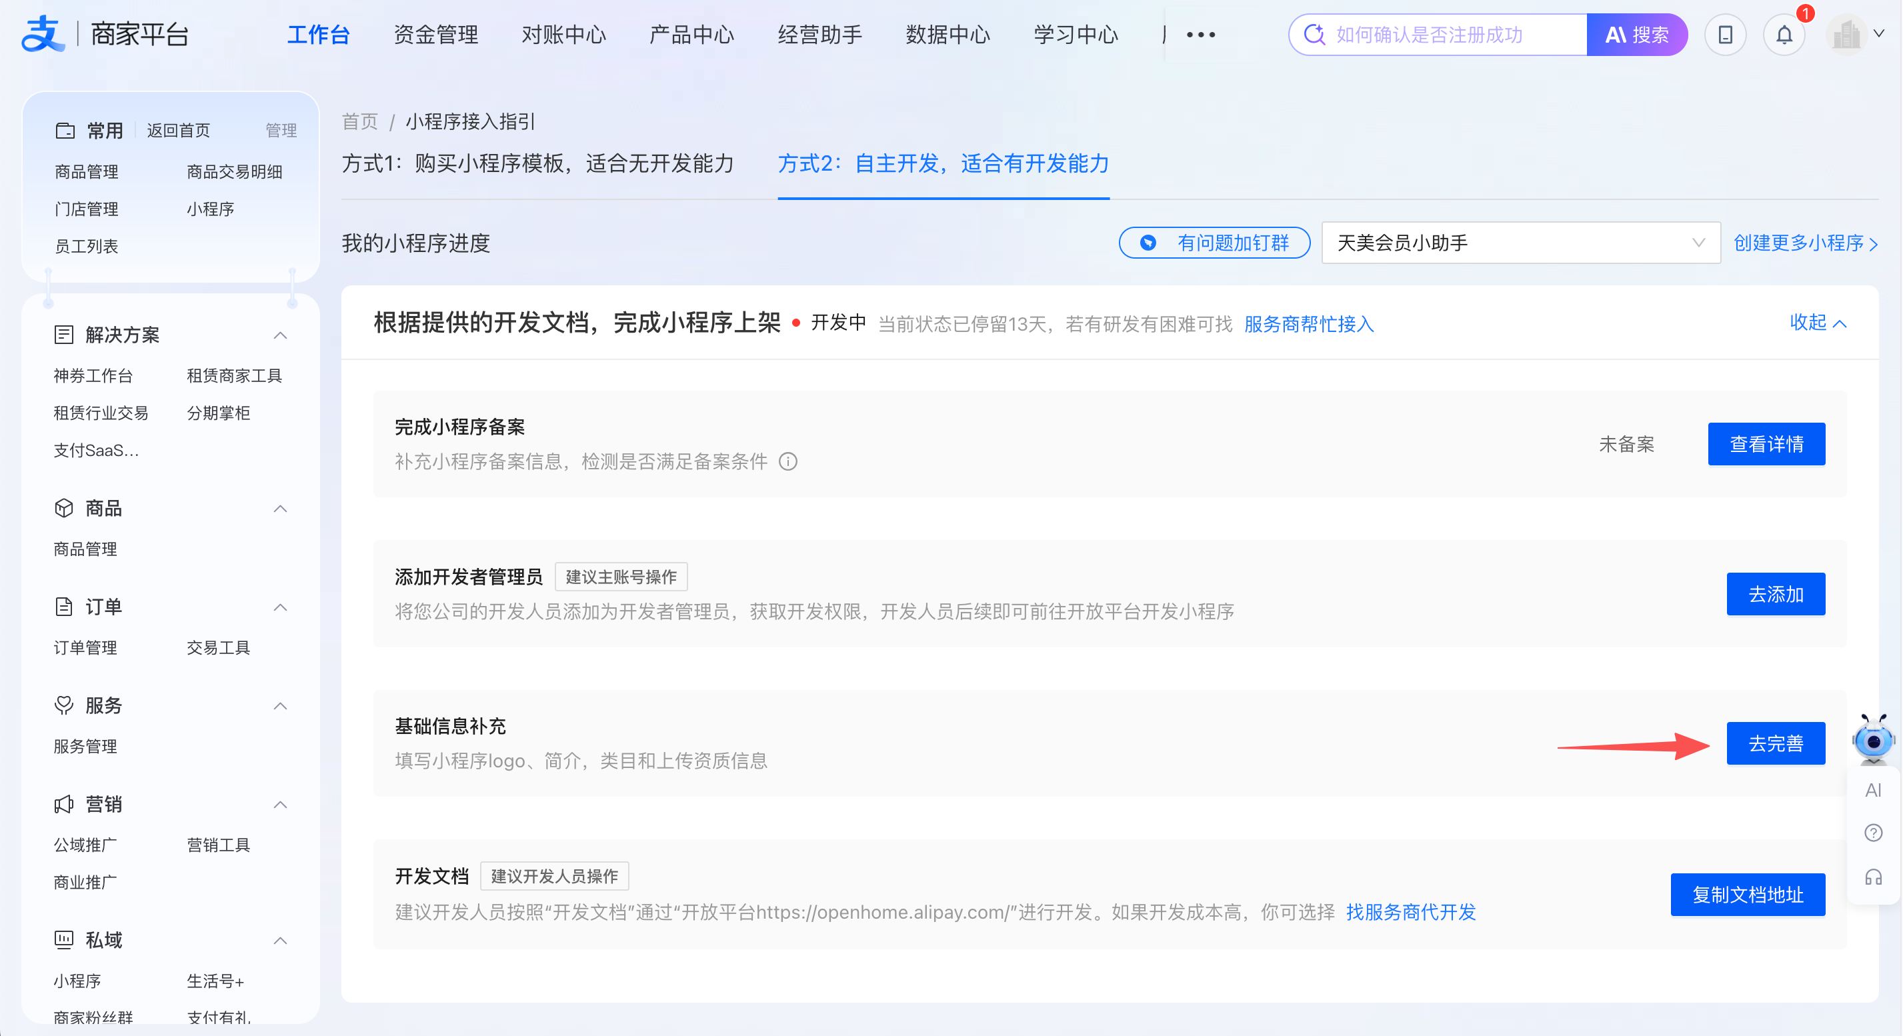Viewport: 1903px width, 1036px height.
Task: Click 返回首页 in sidebar
Action: pyautogui.click(x=178, y=131)
